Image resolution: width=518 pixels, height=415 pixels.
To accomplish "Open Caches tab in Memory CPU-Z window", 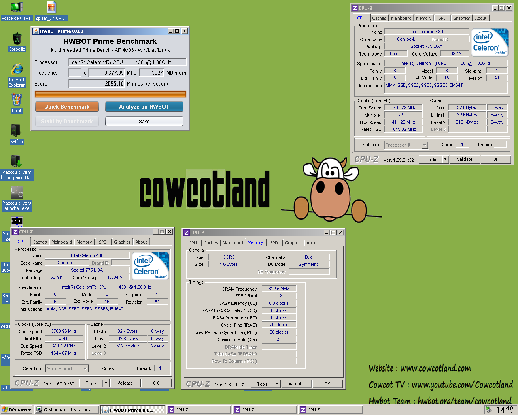I will [211, 243].
